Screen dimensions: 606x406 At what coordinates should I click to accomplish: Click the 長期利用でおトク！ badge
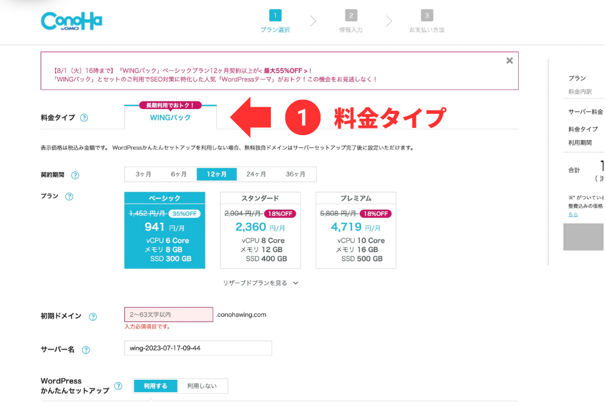pyautogui.click(x=170, y=105)
